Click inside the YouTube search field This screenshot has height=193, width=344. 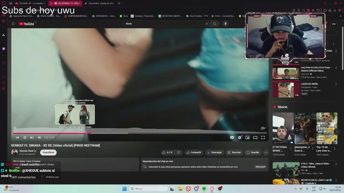click(x=164, y=24)
